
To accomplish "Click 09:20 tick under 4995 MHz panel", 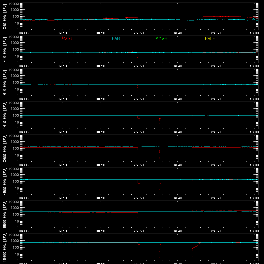I will (x=101, y=198).
